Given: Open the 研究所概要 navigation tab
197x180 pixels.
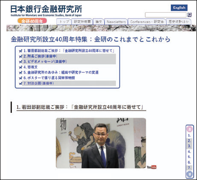Looking at the screenshot, I should [82, 22].
